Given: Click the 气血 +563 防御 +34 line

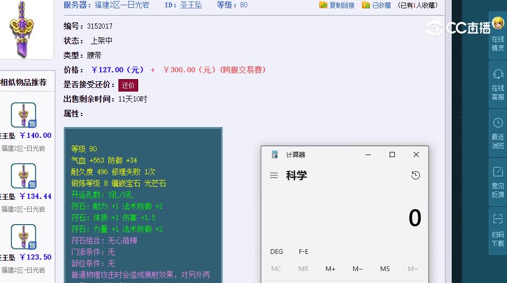Looking at the screenshot, I should (104, 160).
